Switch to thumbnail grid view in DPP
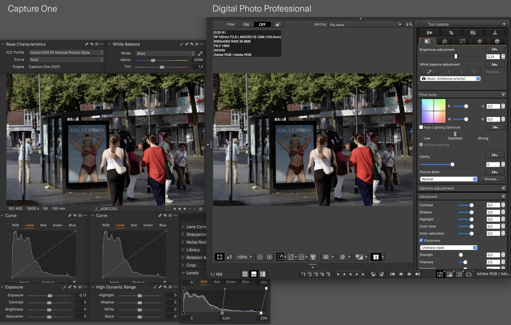Screen dimensions: 511x325 (245, 274)
